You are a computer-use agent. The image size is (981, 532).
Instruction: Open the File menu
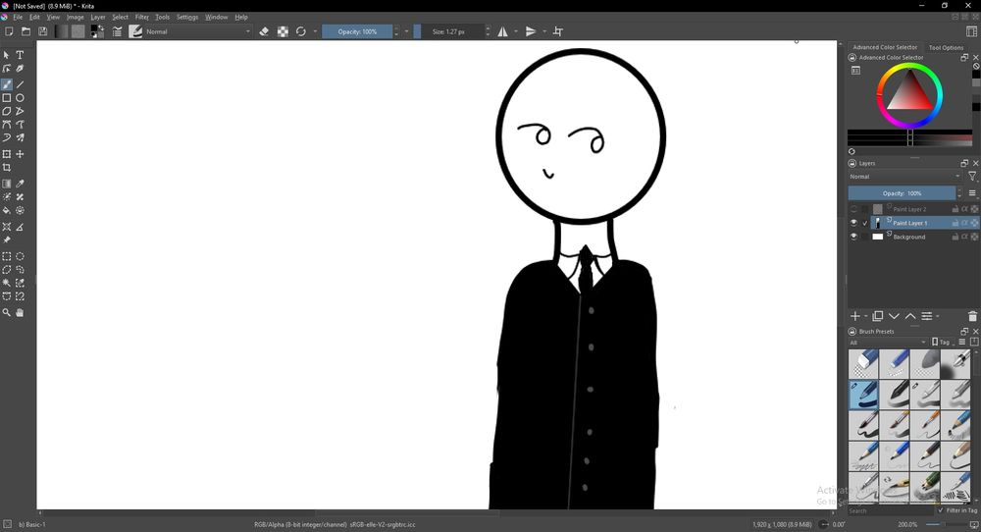[18, 17]
